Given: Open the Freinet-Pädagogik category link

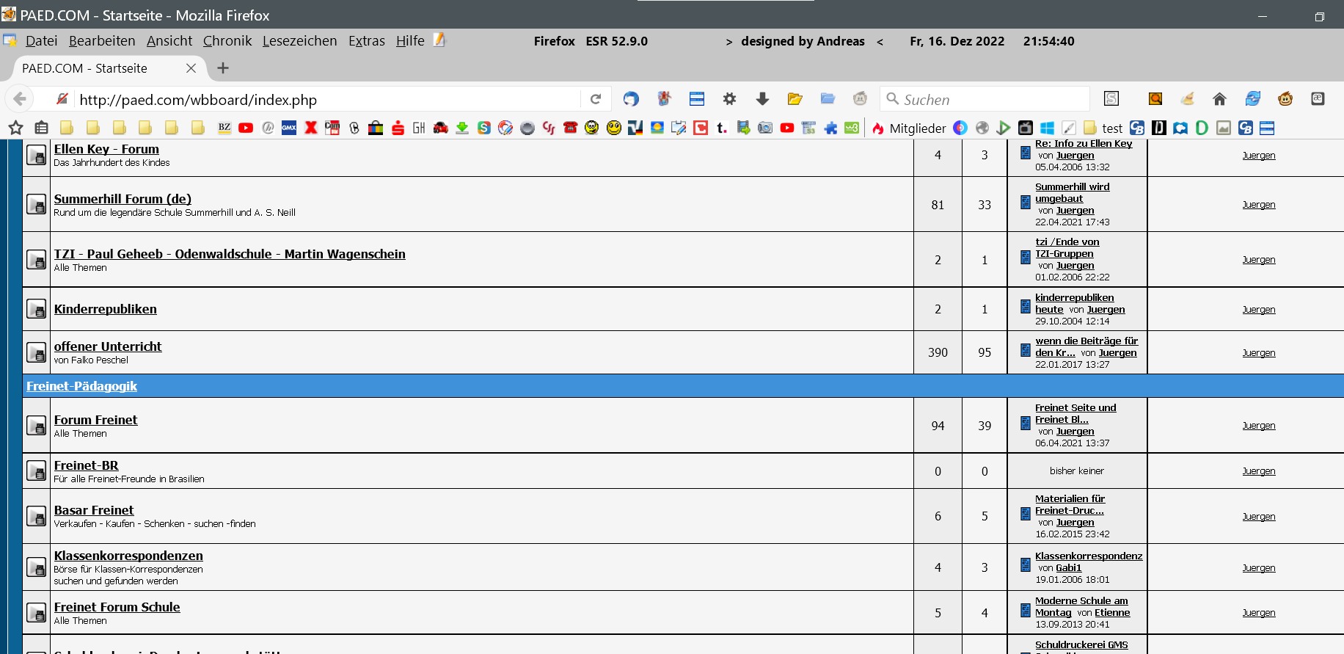Looking at the screenshot, I should (82, 386).
